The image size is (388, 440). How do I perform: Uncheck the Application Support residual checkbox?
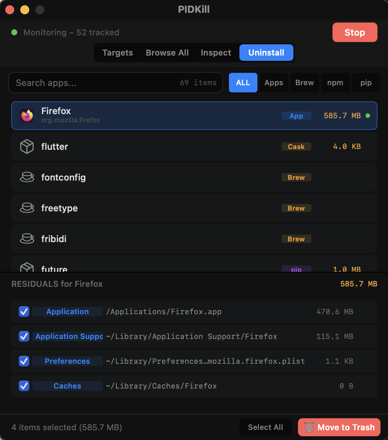coord(24,336)
